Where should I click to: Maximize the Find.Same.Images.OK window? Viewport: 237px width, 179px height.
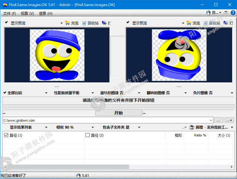pos(216,4)
